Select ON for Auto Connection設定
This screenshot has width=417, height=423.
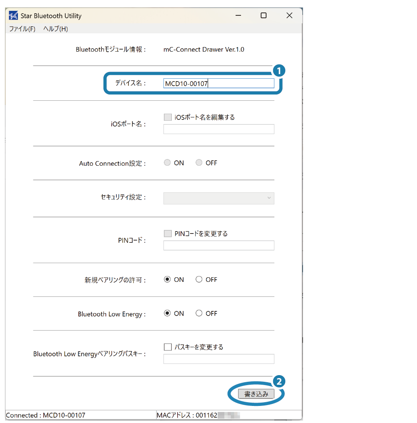coord(168,163)
